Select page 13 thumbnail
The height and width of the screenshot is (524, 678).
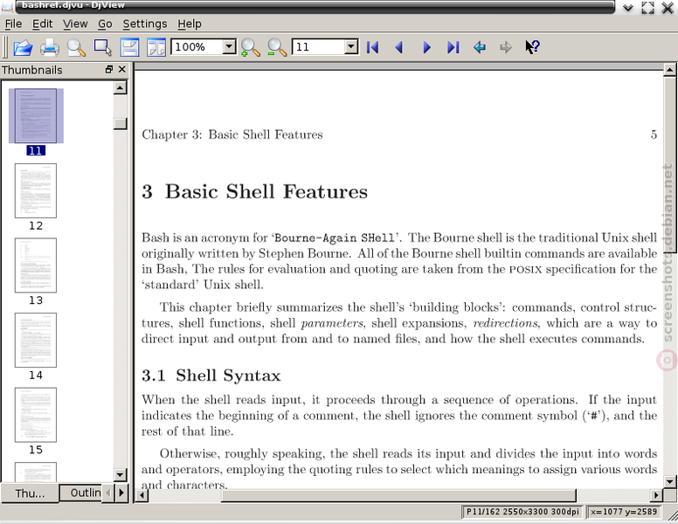[36, 265]
